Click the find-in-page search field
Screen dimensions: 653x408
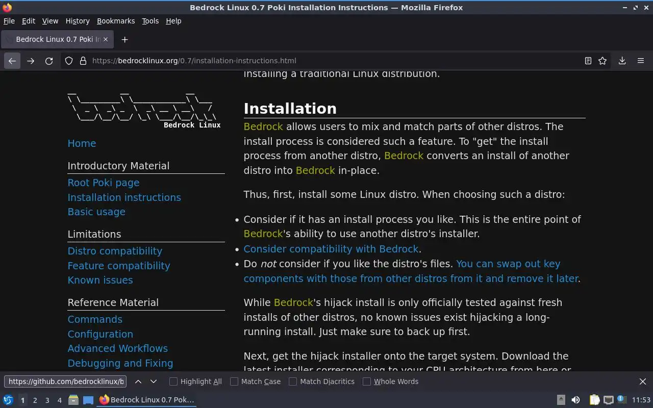coord(65,381)
